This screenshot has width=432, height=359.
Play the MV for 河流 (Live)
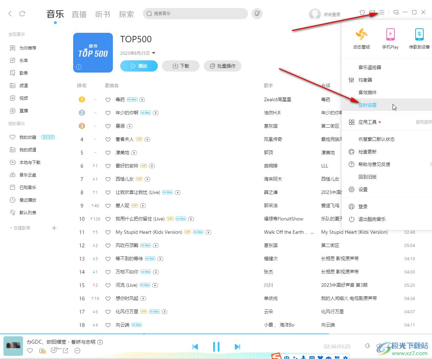click(x=155, y=285)
